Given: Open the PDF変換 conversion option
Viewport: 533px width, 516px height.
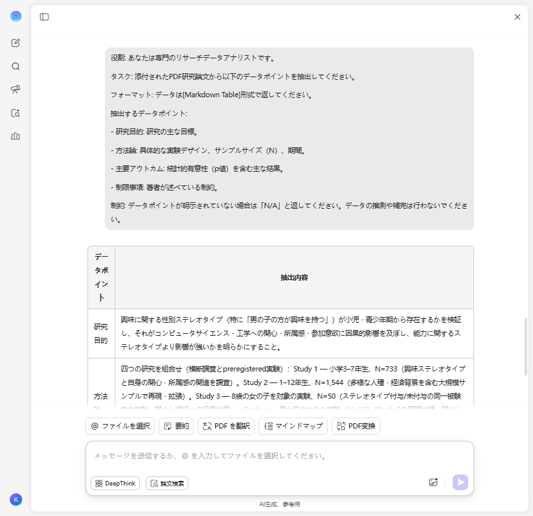Looking at the screenshot, I should tap(356, 426).
